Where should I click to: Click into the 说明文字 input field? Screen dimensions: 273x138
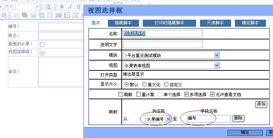tap(163, 44)
